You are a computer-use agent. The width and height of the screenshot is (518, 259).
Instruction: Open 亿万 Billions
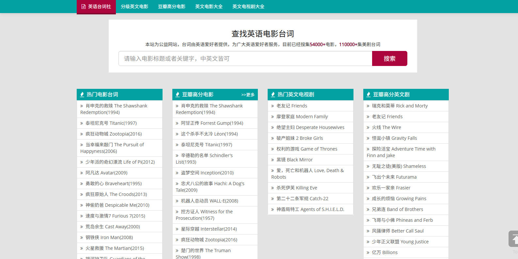385,252
